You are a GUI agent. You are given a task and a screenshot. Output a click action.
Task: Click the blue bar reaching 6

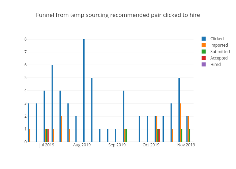tap(52, 103)
